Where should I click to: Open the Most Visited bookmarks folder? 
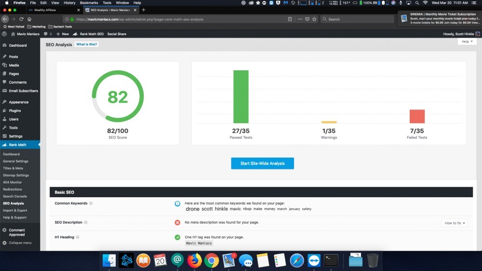[x=13, y=27]
